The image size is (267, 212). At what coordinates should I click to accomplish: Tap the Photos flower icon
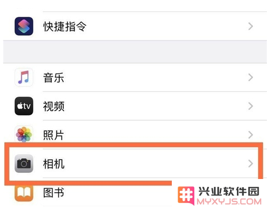pos(24,134)
